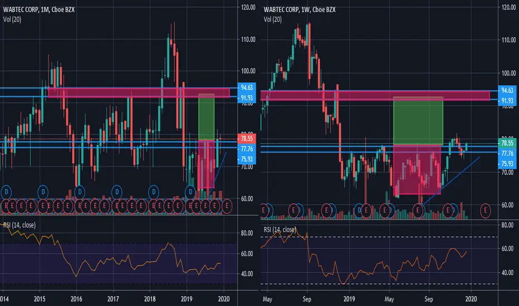Select the Vol (20) indicator label on monthly chart
Screen dimensions: 519x306
pyautogui.click(x=12, y=19)
